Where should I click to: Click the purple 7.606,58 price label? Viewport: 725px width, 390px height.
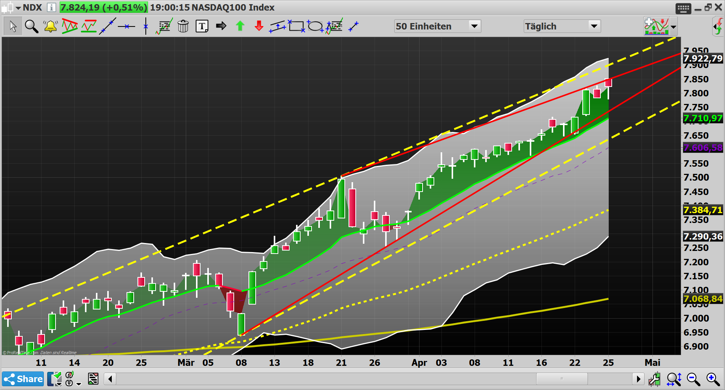(703, 148)
